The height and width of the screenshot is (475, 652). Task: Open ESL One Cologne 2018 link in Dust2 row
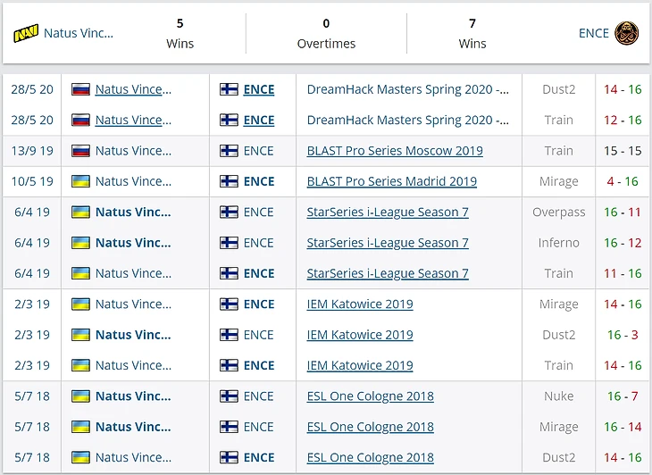point(370,457)
